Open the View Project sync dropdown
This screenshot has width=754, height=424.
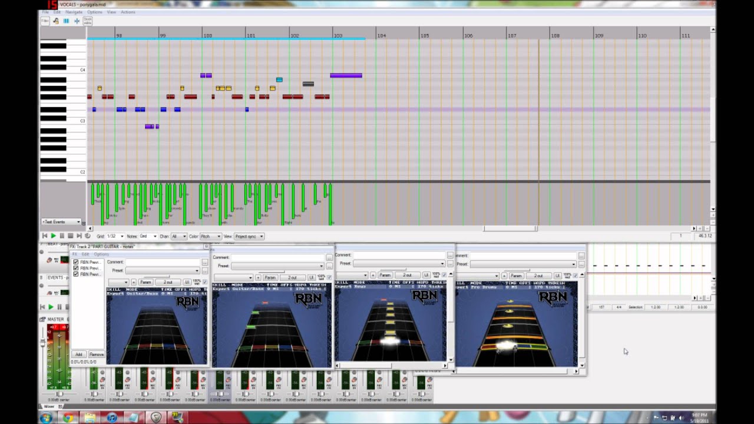249,236
